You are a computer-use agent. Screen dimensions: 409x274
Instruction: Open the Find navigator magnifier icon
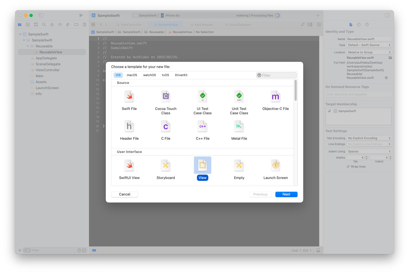coord(44,25)
